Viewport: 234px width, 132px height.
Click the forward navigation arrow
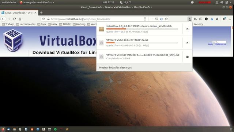[x=9, y=19]
